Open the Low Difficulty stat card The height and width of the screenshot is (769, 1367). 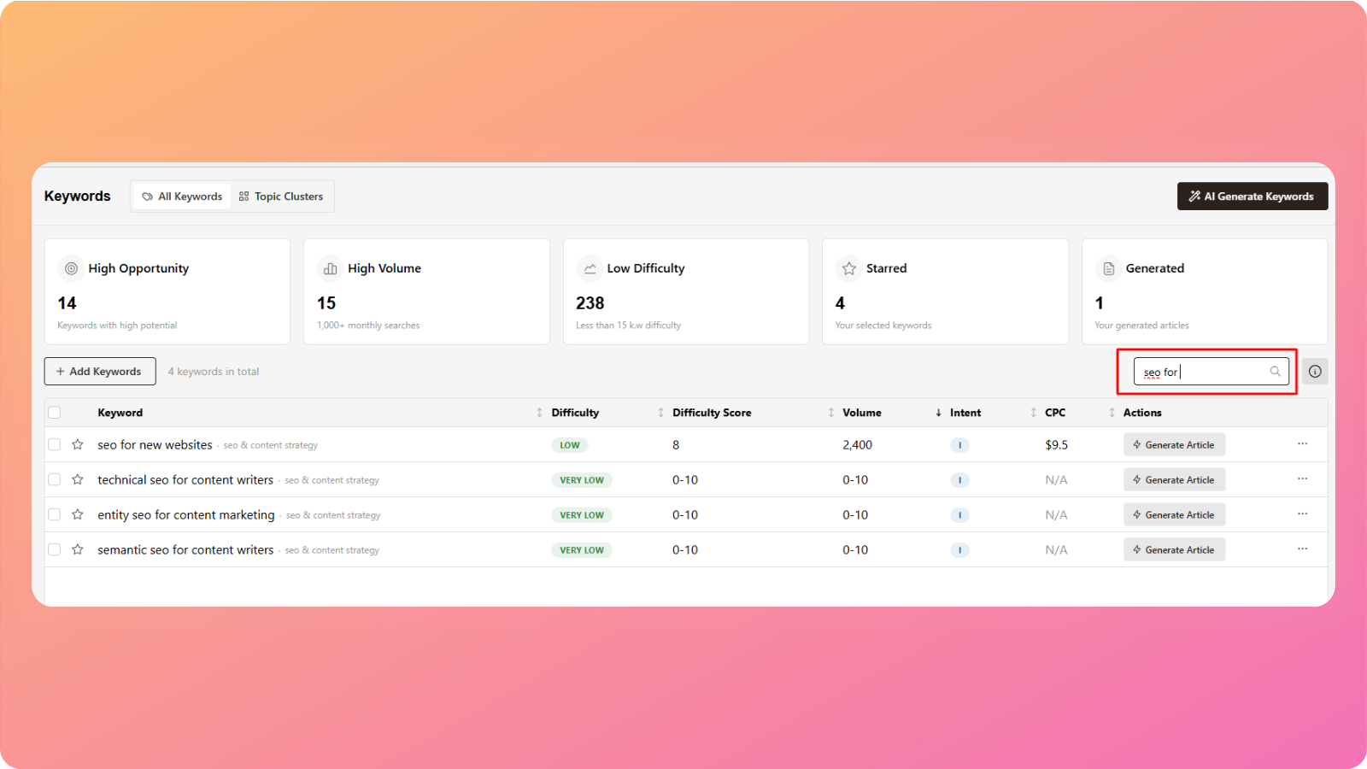pyautogui.click(x=685, y=291)
